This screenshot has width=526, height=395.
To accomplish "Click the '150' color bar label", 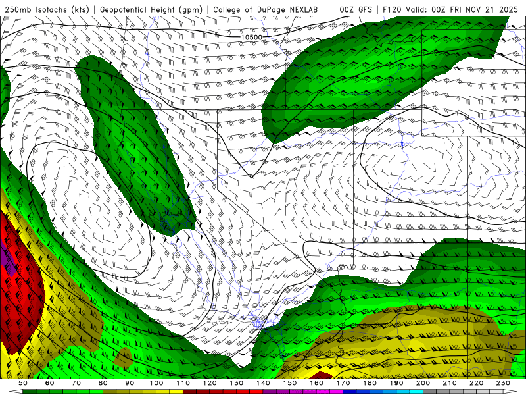I will (290, 383).
